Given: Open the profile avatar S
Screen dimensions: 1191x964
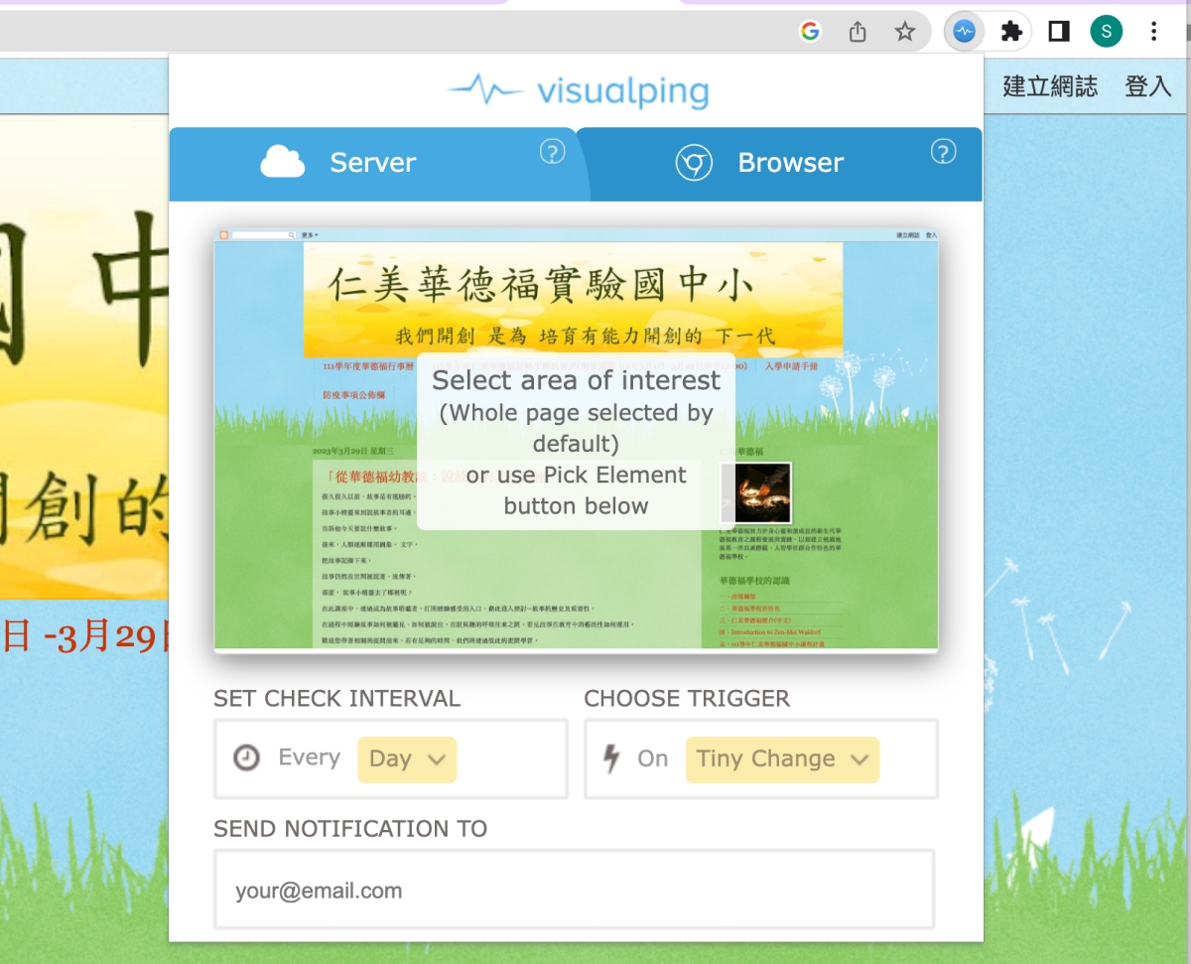Looking at the screenshot, I should point(1106,32).
